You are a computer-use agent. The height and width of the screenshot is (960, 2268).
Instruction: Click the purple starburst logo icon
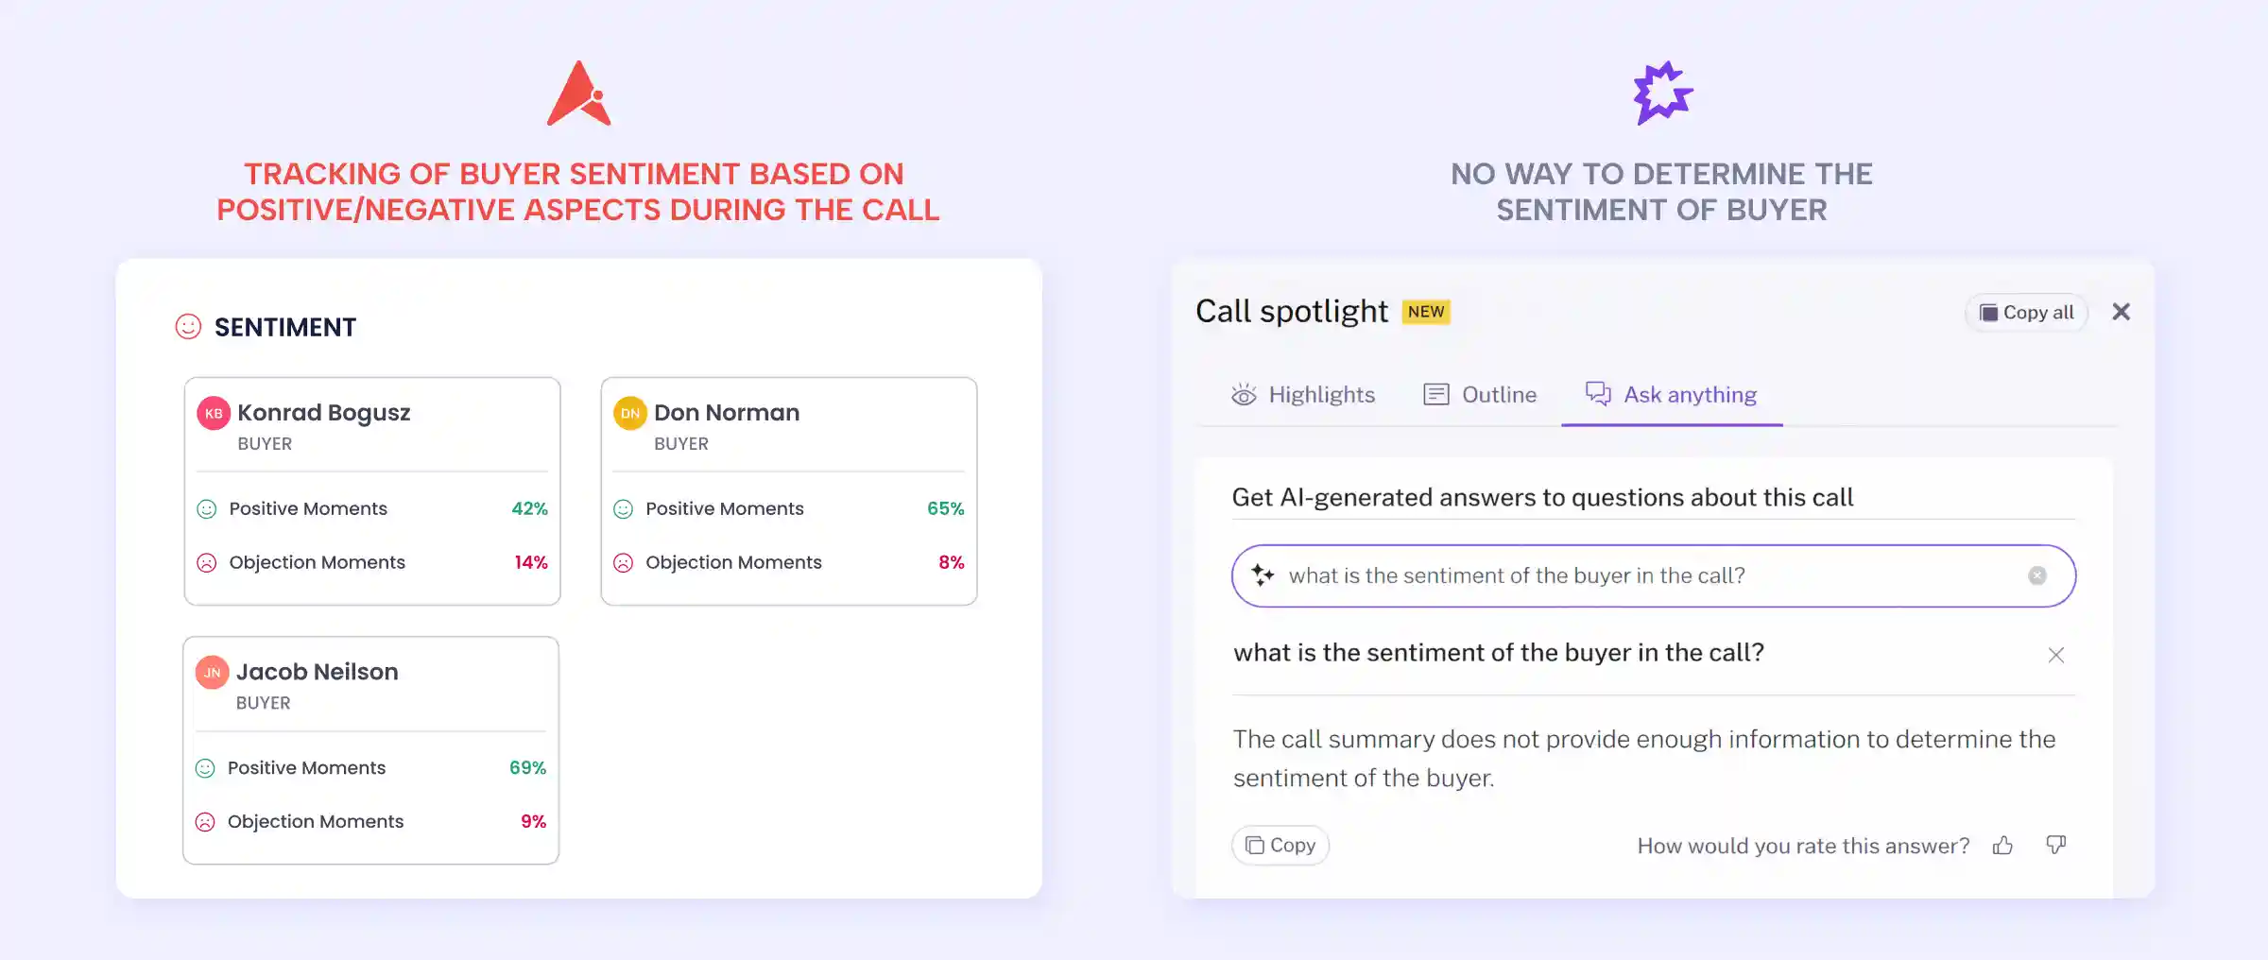(x=1662, y=93)
